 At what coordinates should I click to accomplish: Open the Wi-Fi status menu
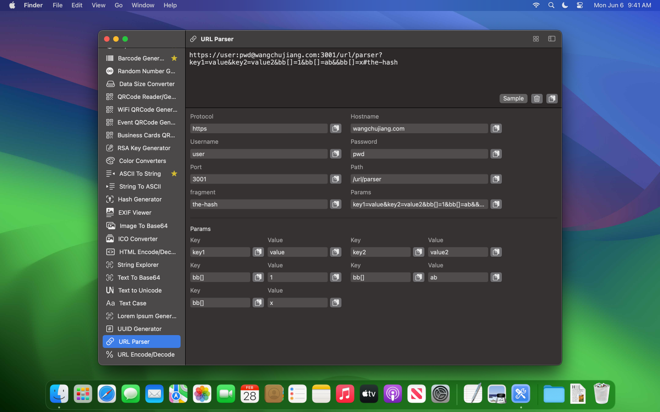536,5
